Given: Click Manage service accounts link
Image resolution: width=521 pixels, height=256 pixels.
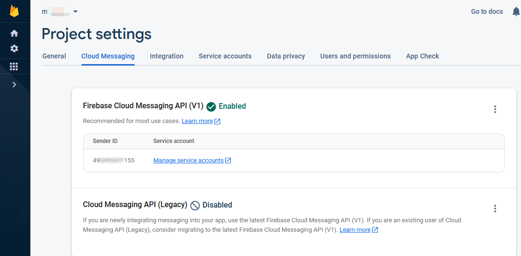Looking at the screenshot, I should click(189, 161).
